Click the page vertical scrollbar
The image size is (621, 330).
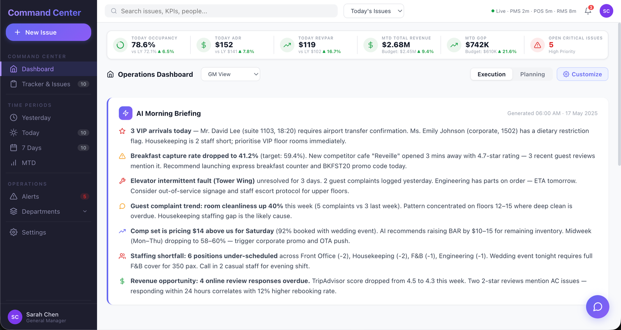pyautogui.click(x=619, y=94)
